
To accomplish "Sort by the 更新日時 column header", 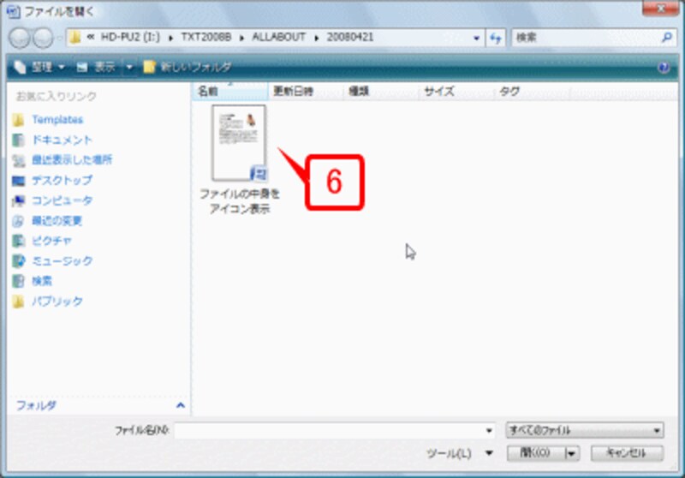I will pos(306,91).
